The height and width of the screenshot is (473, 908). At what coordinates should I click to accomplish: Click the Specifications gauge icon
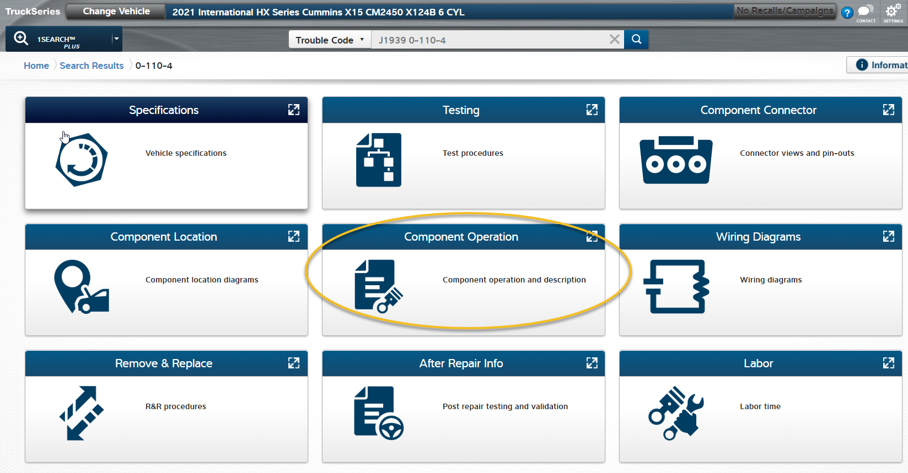82,160
